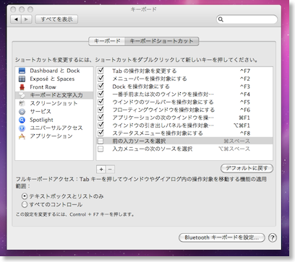
Task: Click the Front Row red chair icon
Action: tap(22, 87)
